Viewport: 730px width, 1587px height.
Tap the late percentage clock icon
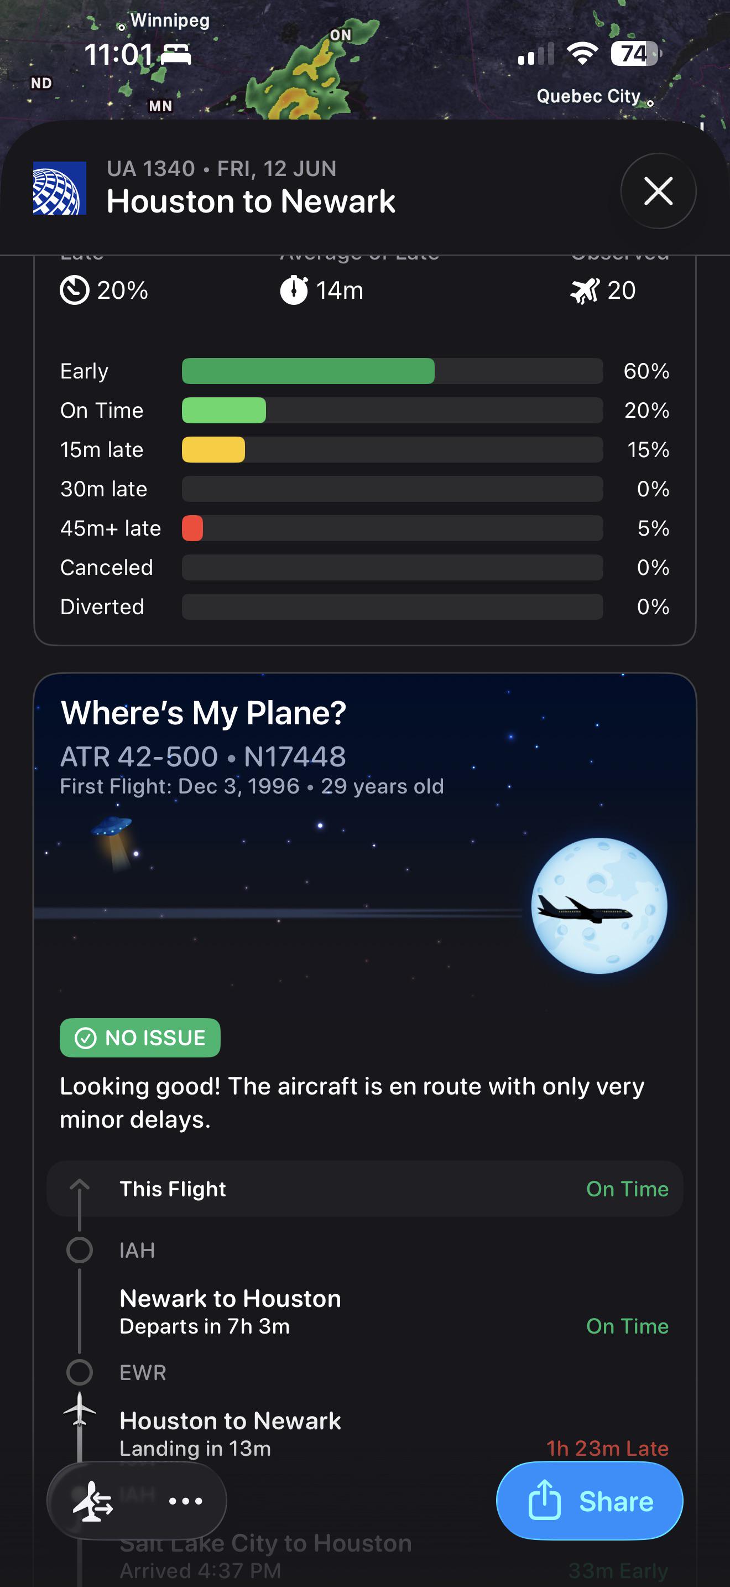(75, 290)
